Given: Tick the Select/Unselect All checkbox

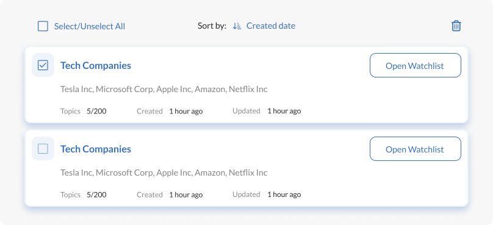Looking at the screenshot, I should pyautogui.click(x=43, y=26).
